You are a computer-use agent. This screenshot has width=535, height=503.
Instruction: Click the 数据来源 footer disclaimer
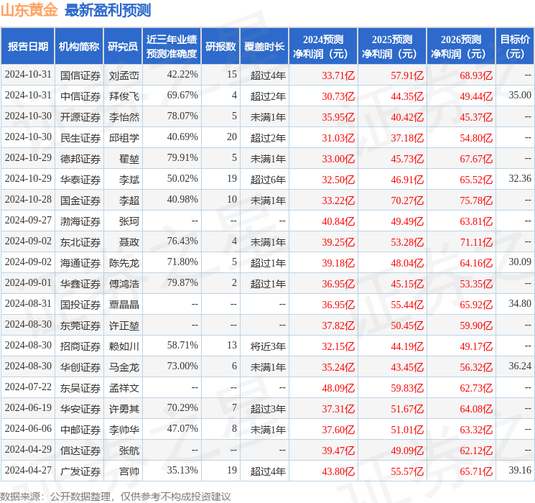tap(116, 496)
